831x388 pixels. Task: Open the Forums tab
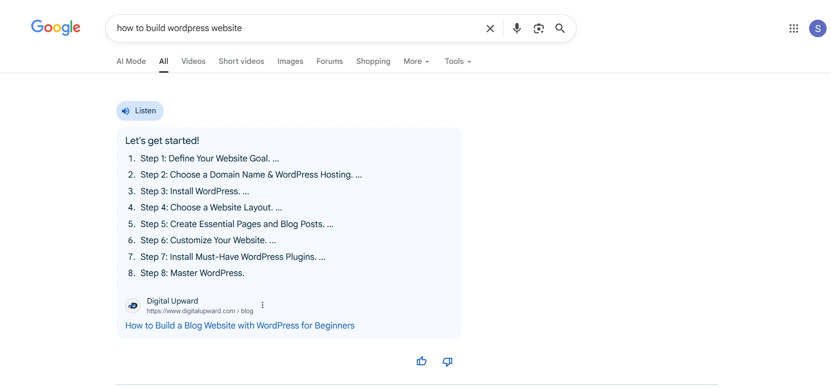coord(330,61)
